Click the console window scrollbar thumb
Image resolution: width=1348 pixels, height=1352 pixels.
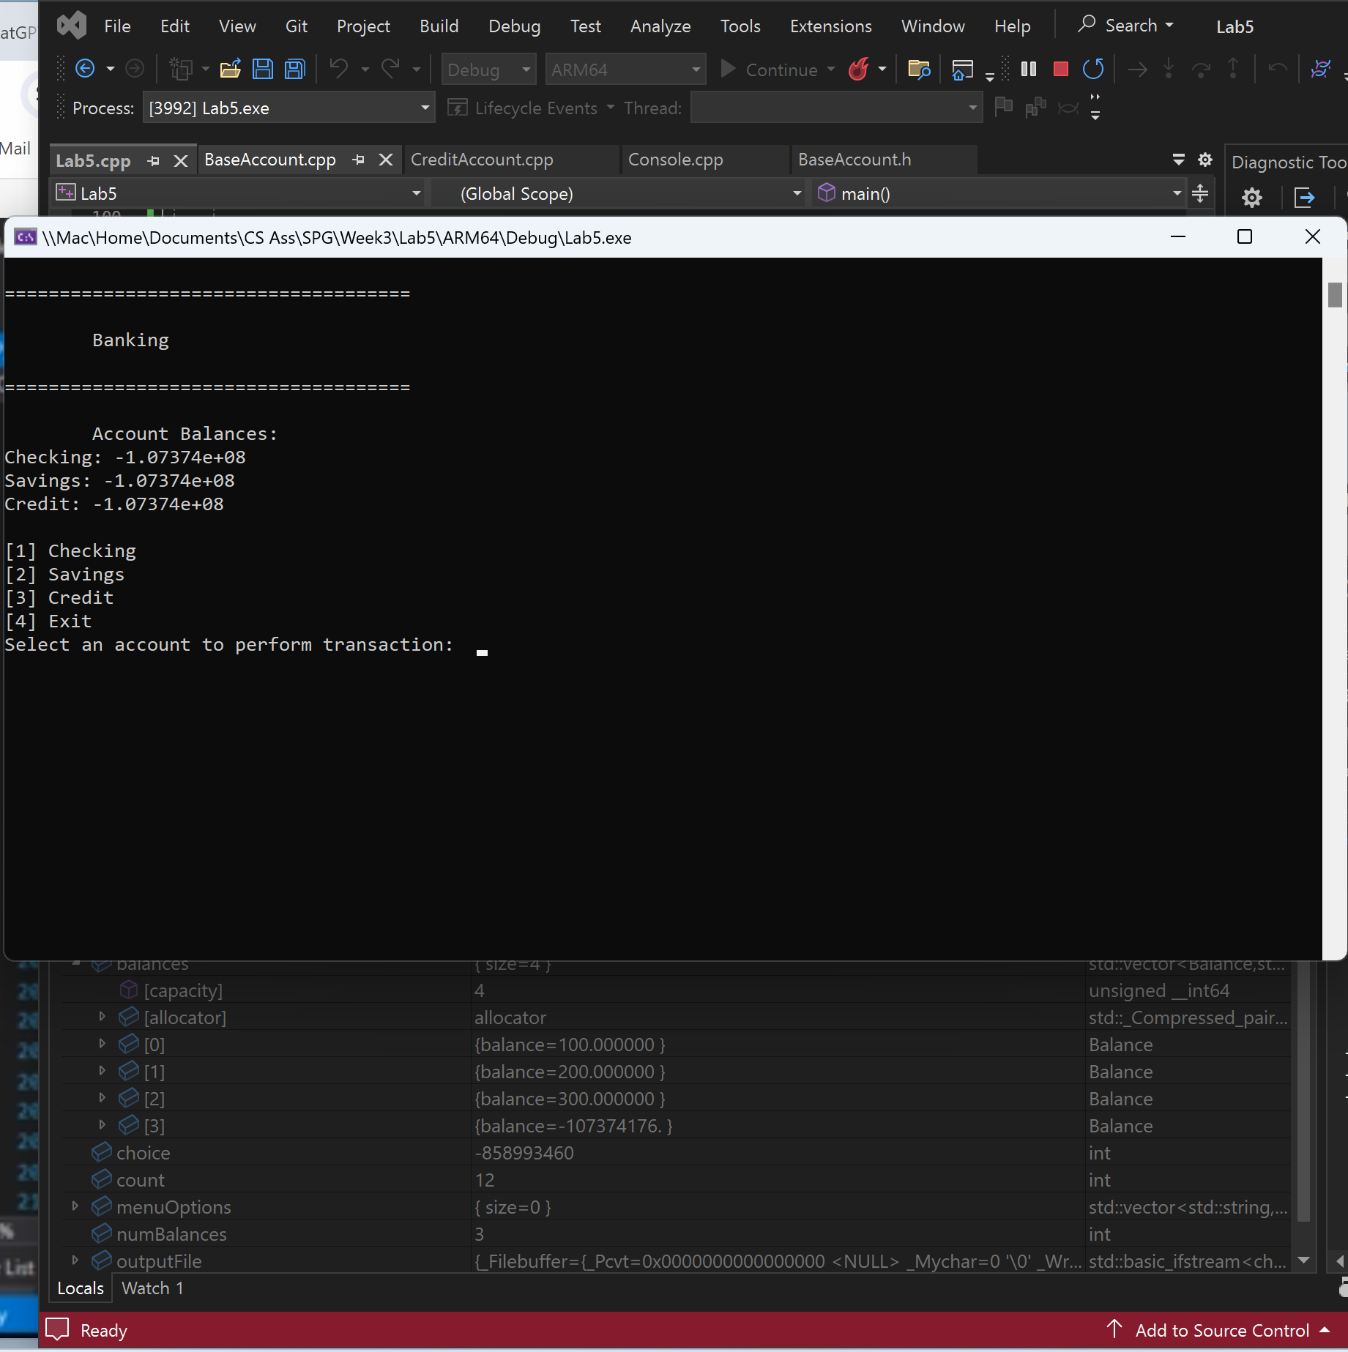(x=1334, y=295)
